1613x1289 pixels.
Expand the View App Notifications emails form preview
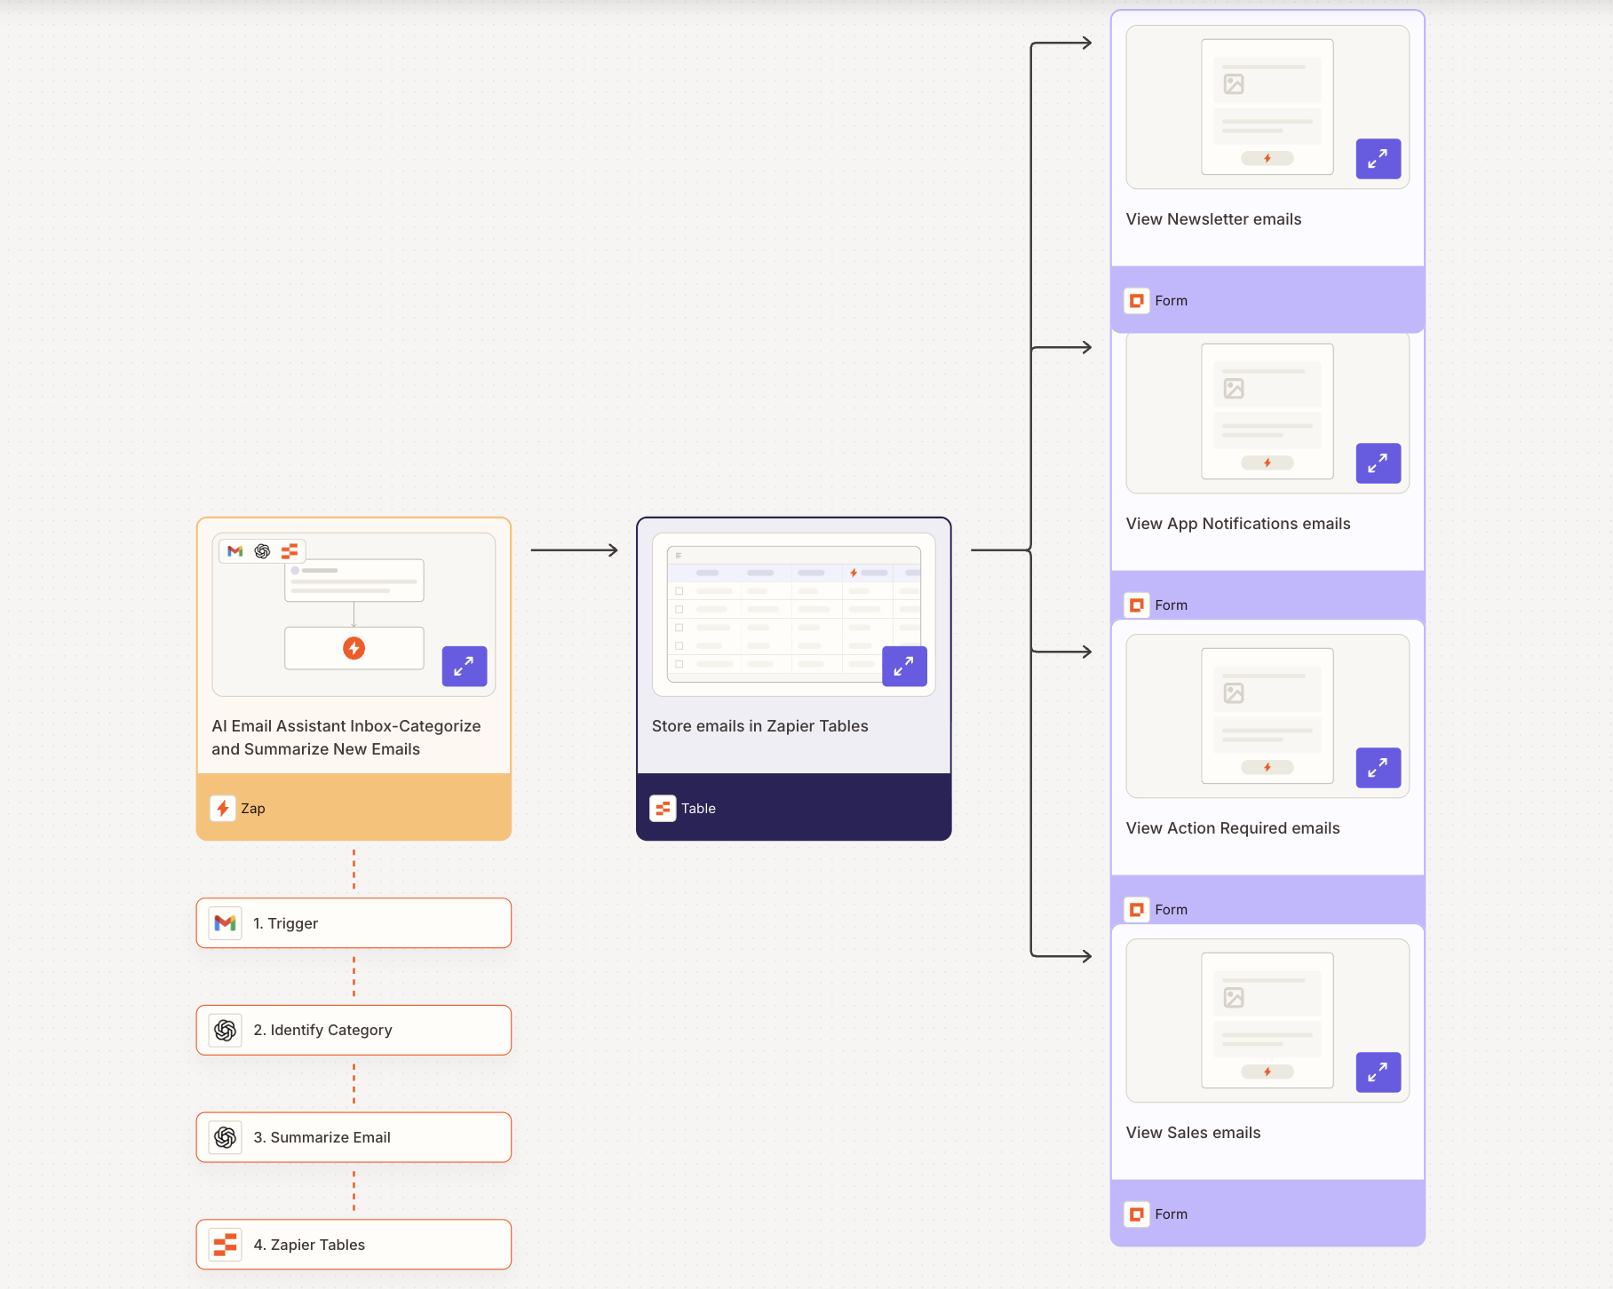pyautogui.click(x=1378, y=463)
